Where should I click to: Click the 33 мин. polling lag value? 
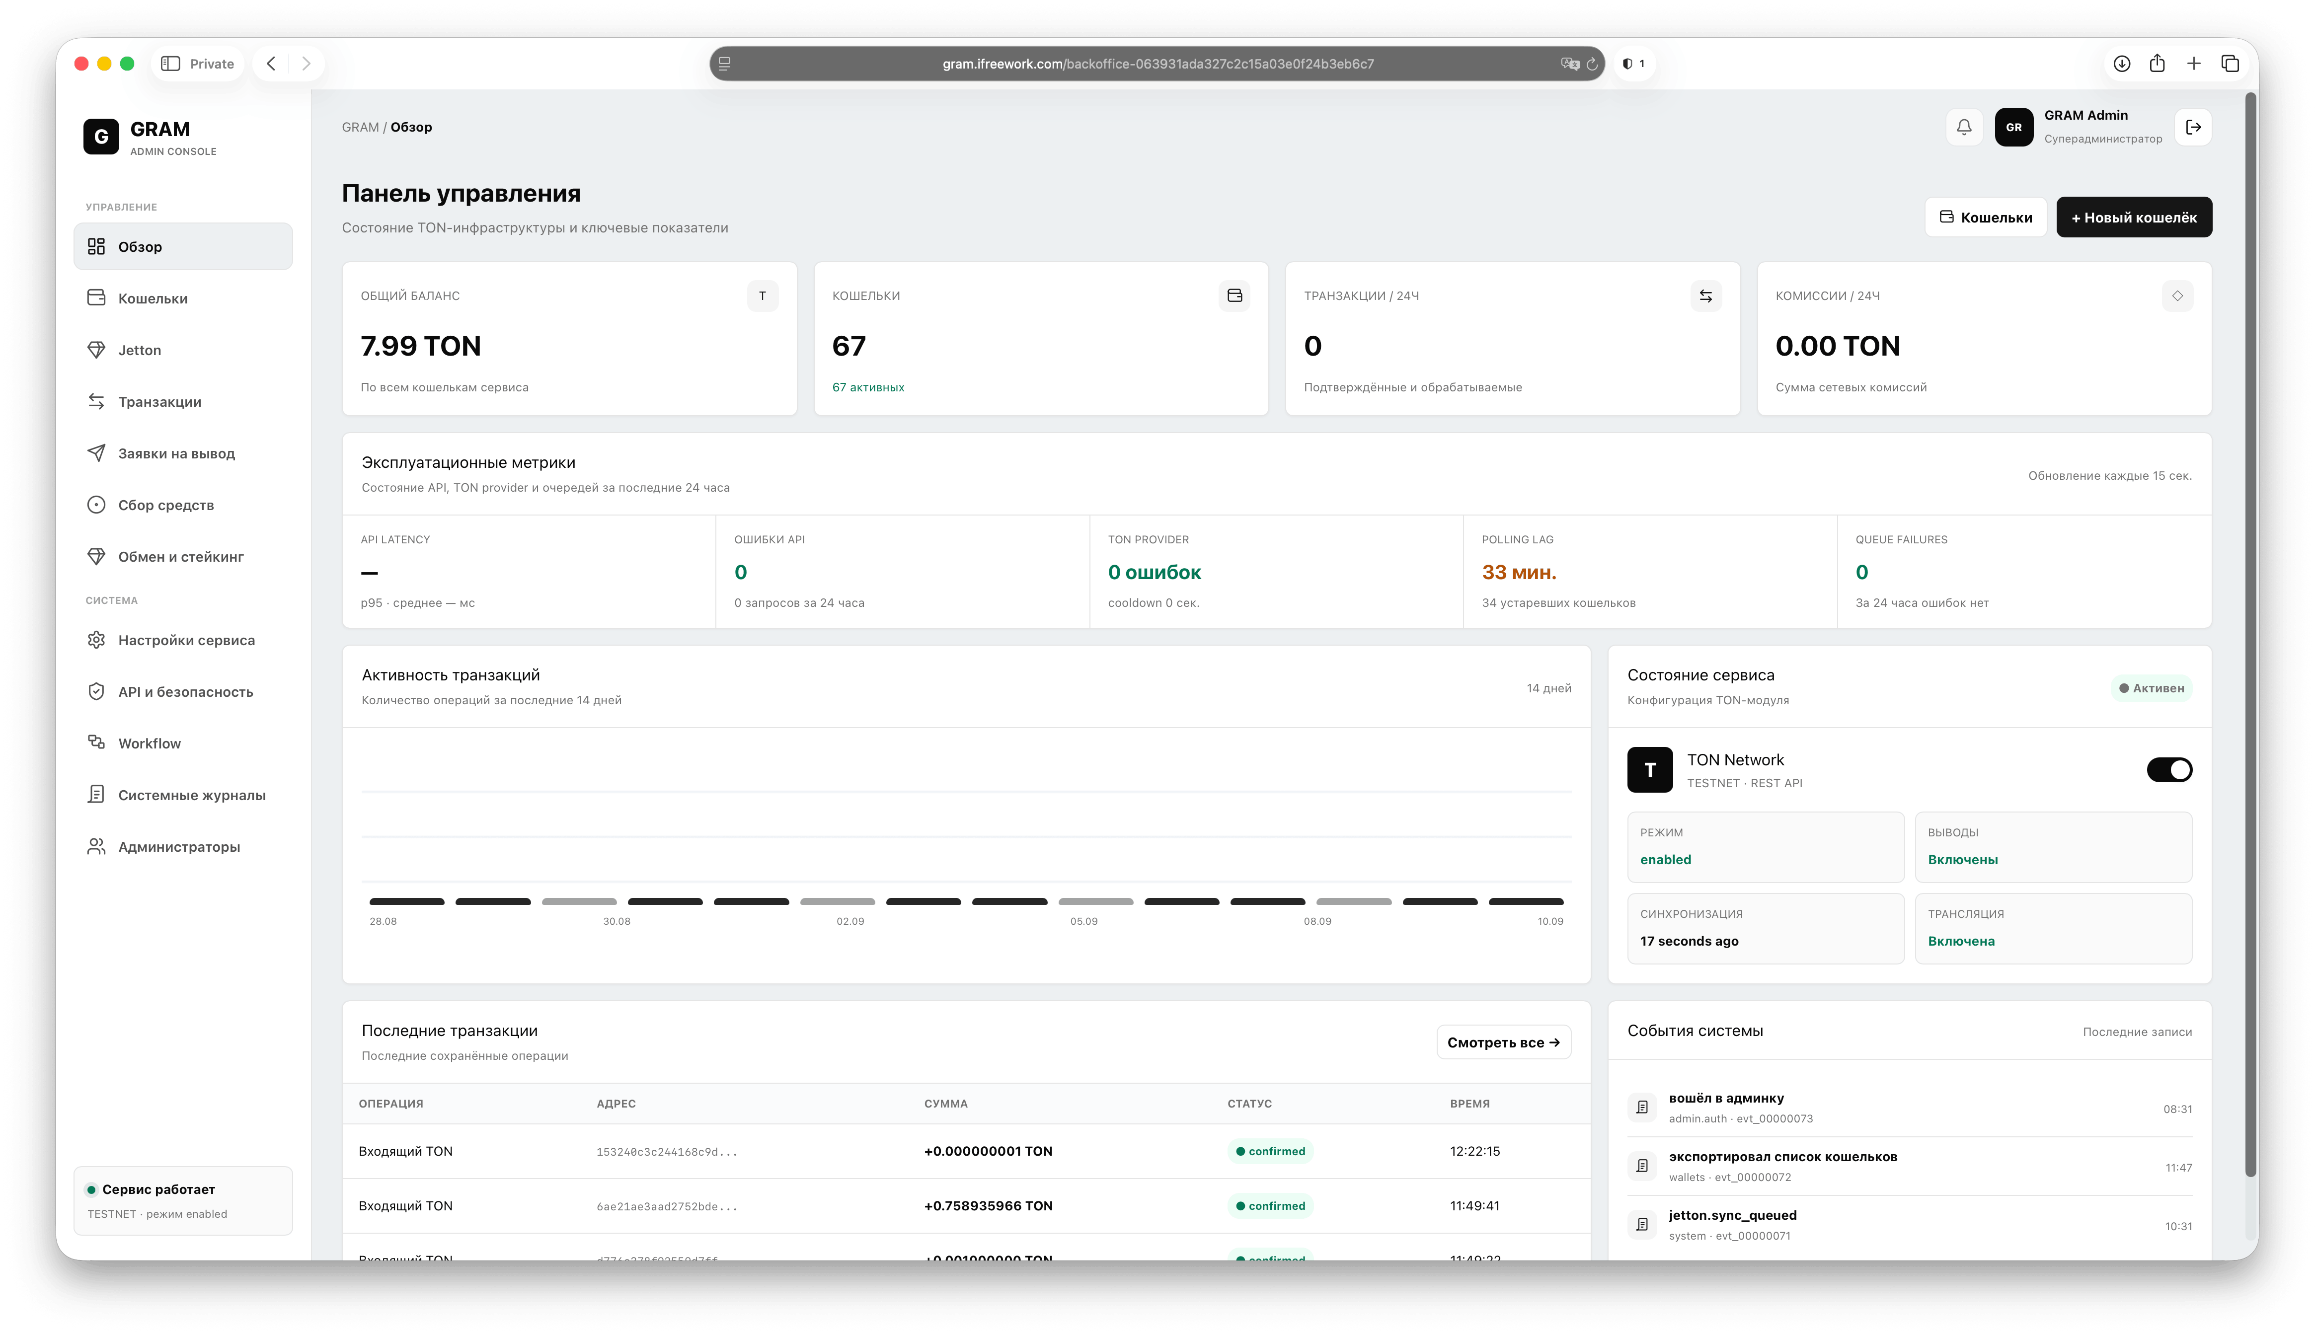click(x=1519, y=573)
